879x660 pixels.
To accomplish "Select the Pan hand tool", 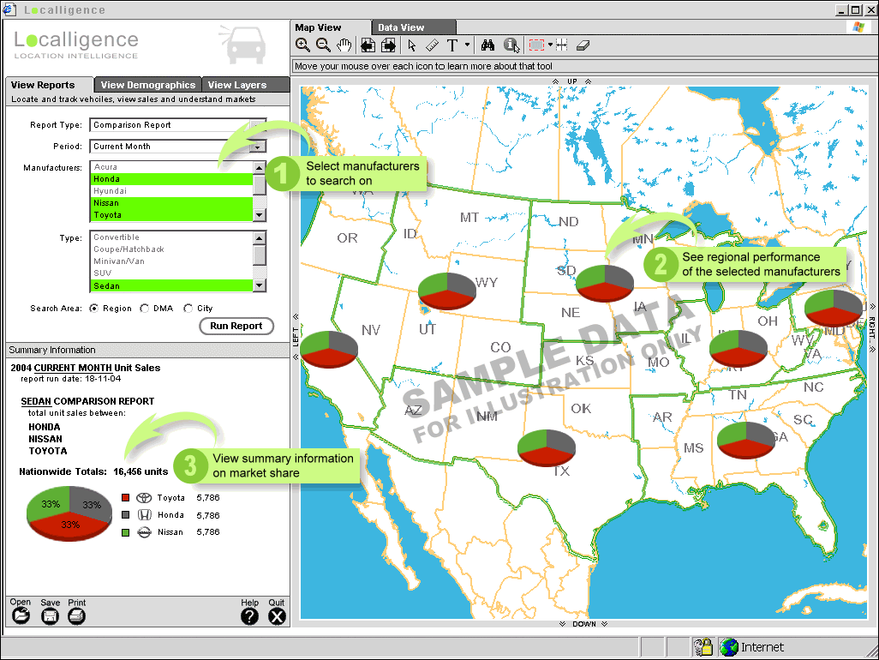I will tap(344, 45).
